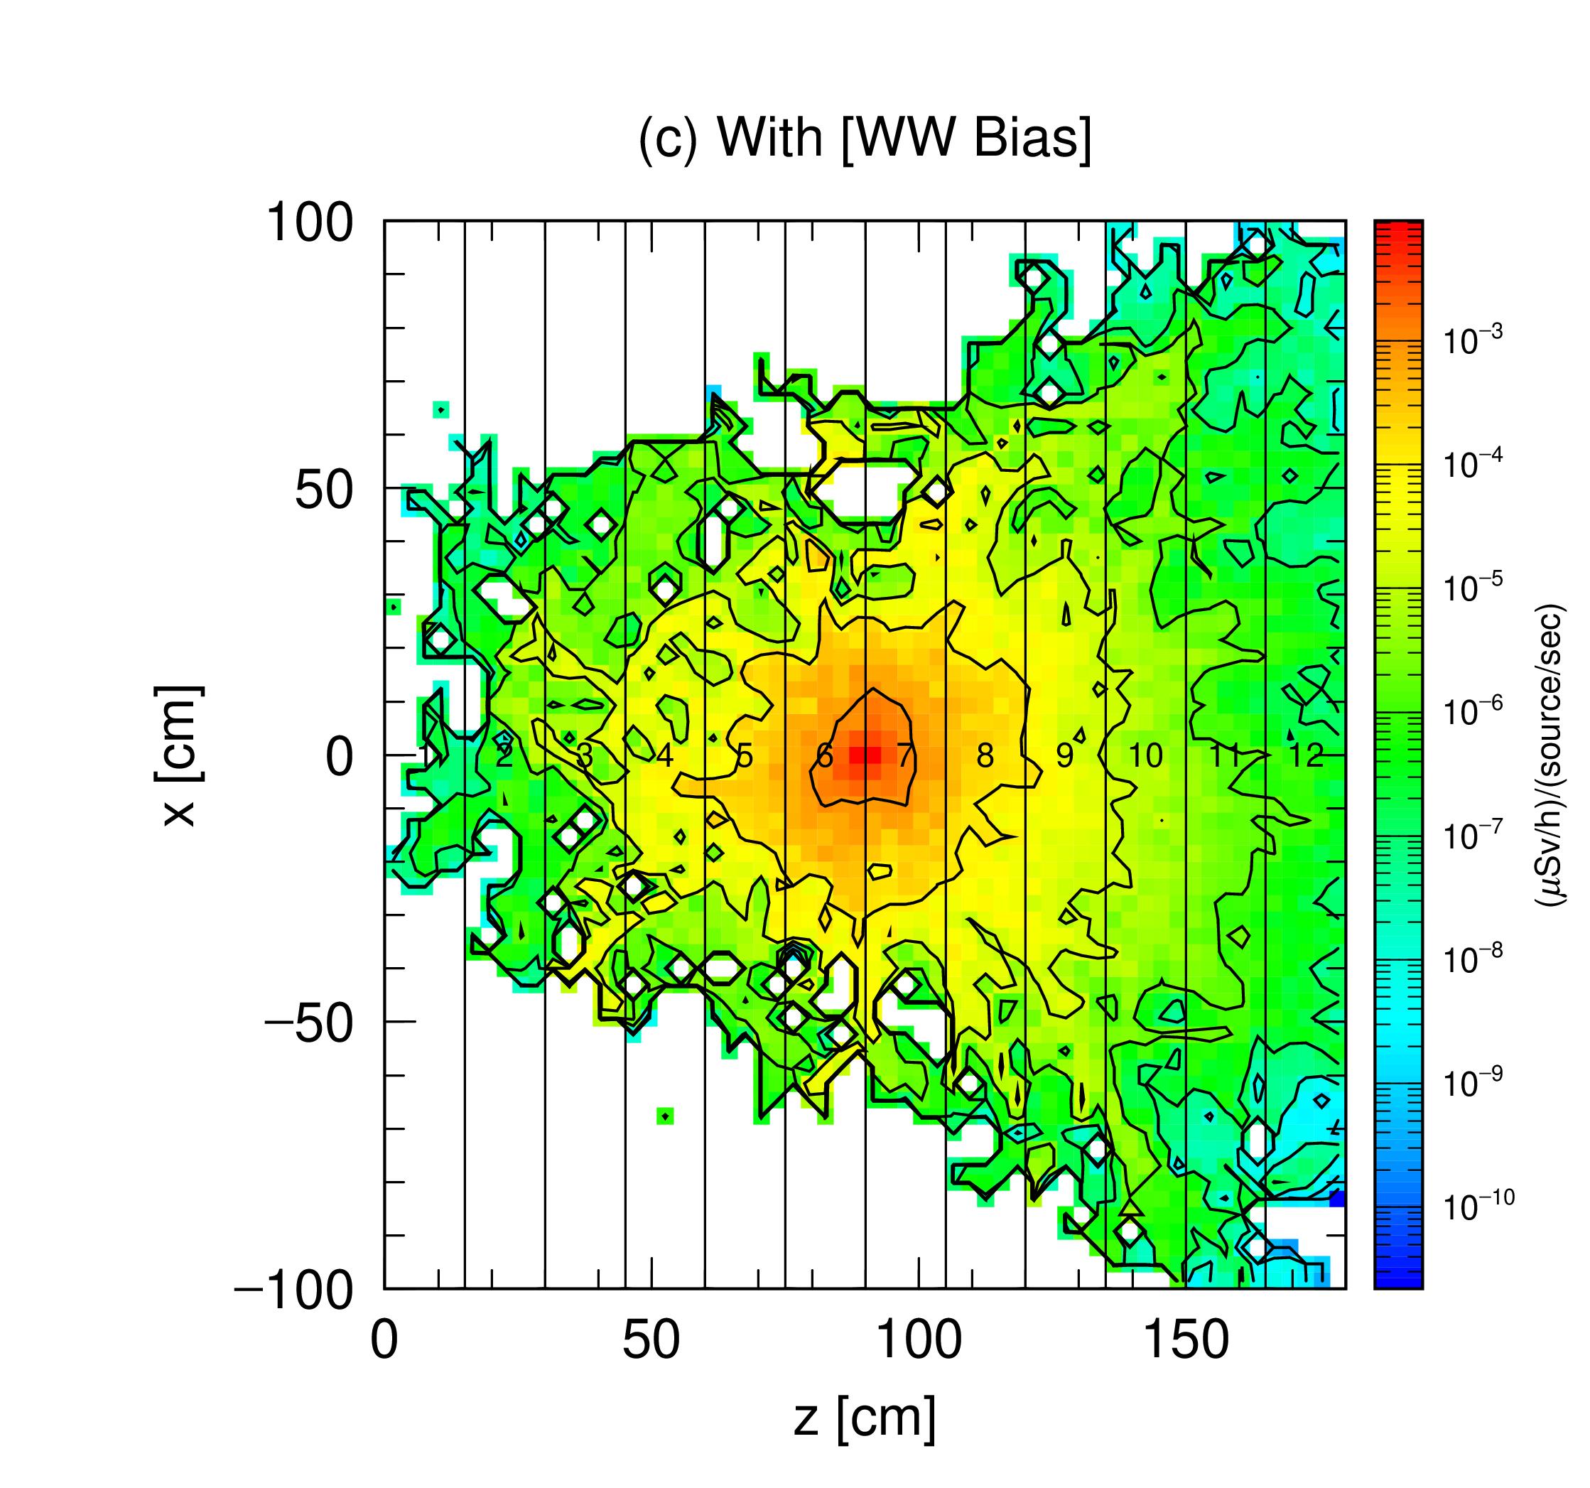Click the 10⁻³ colorbar tick label
The height and width of the screenshot is (1488, 1590).
1473,339
